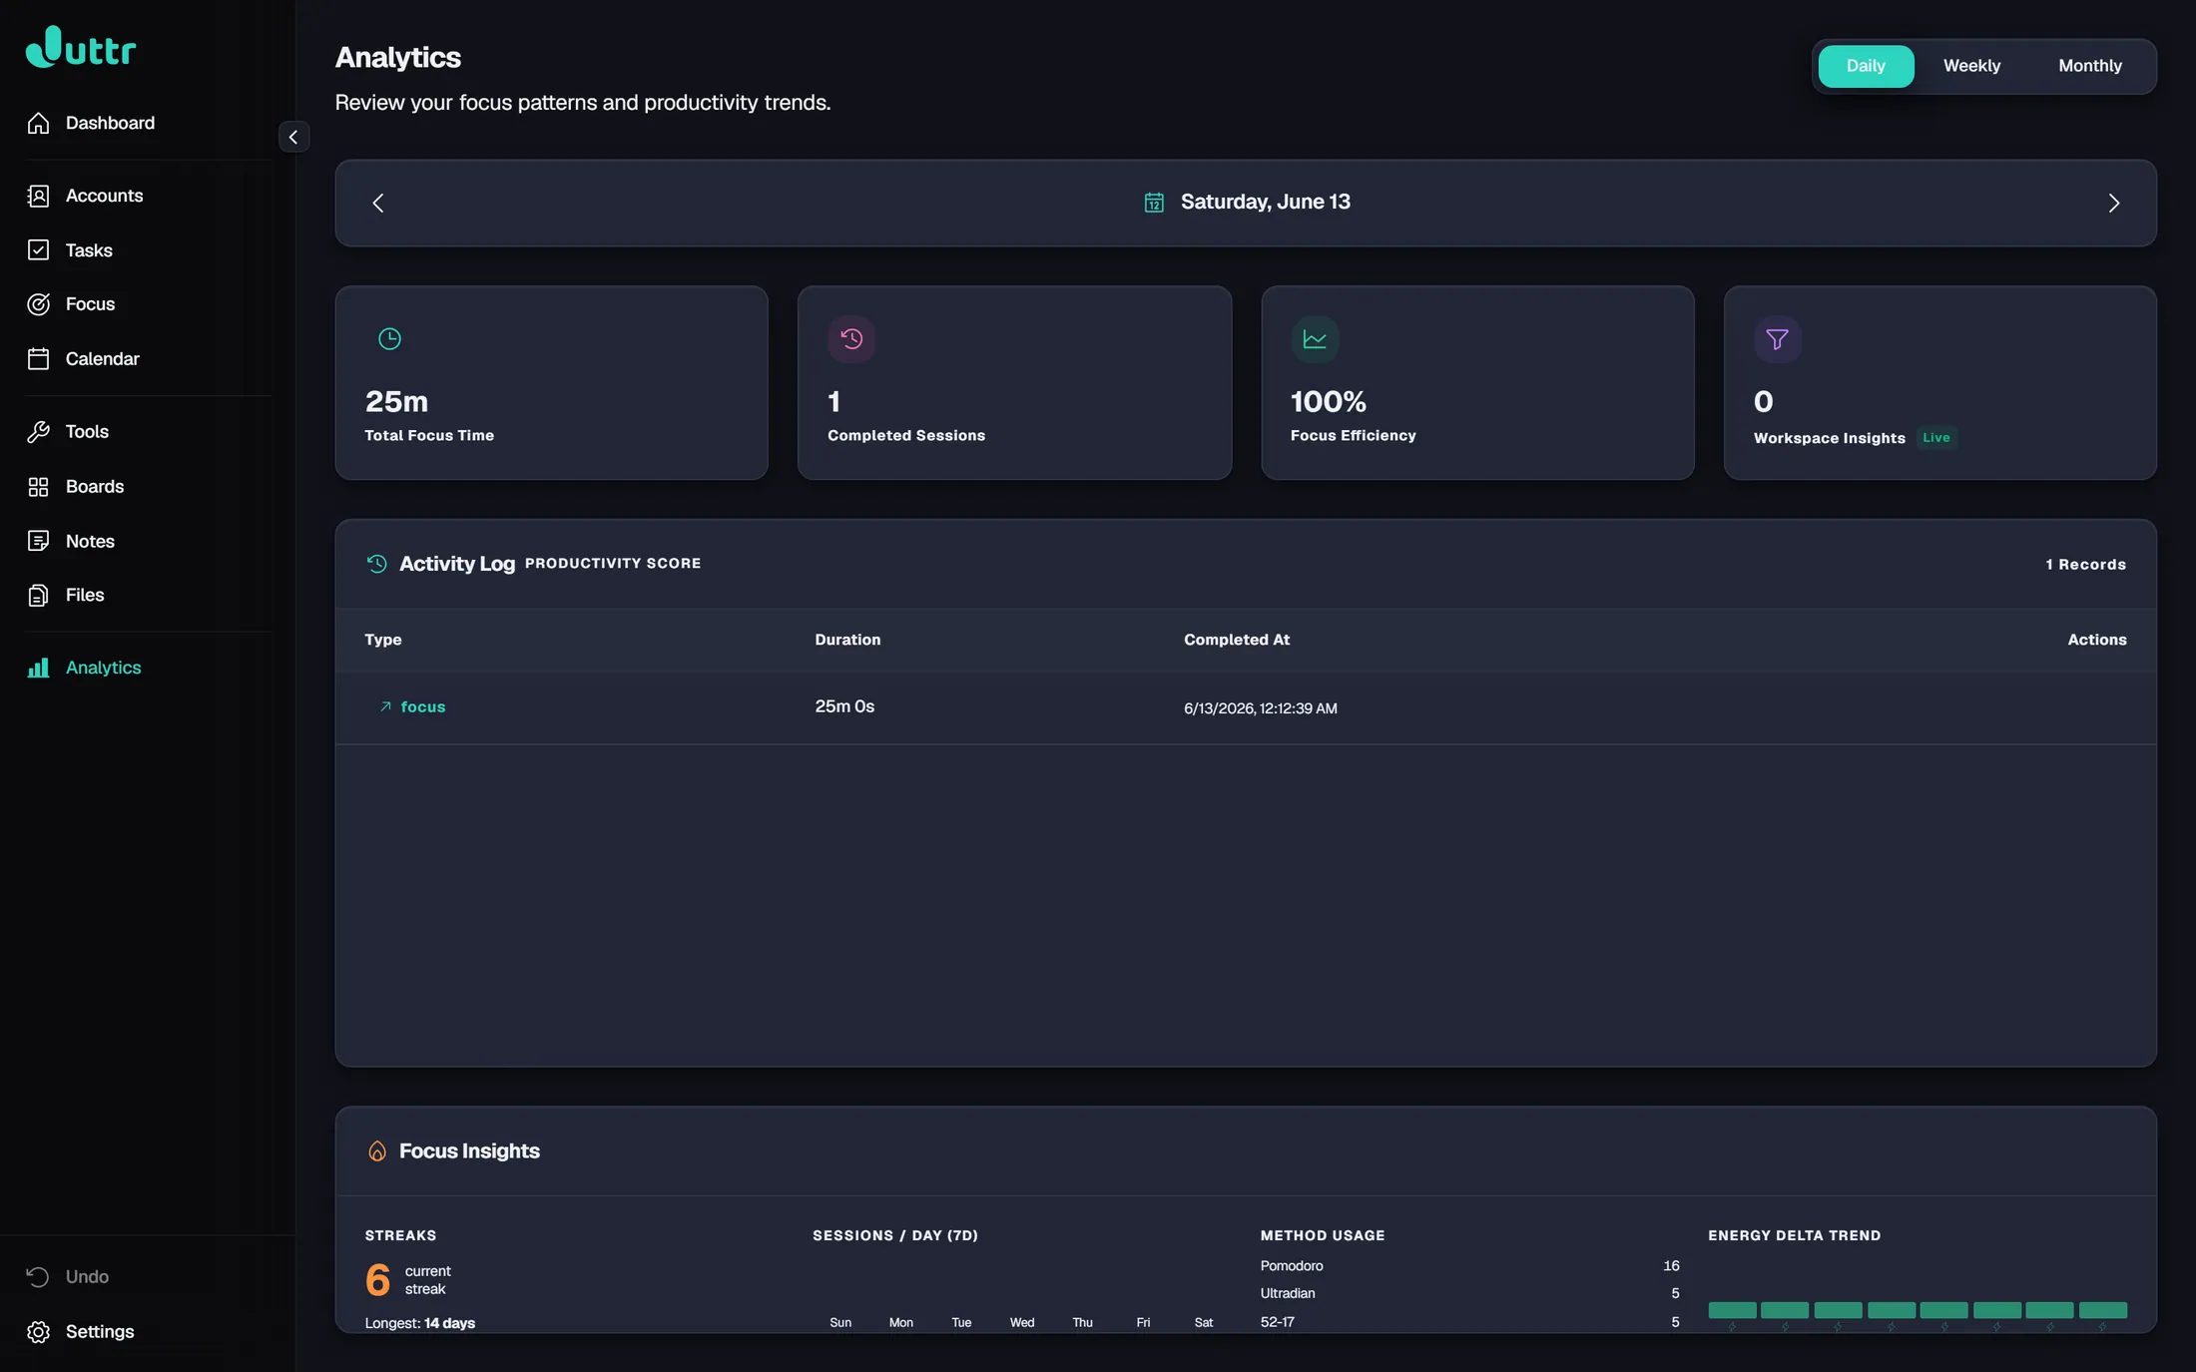
Task: Click the Longest: 14 days text
Action: point(420,1323)
